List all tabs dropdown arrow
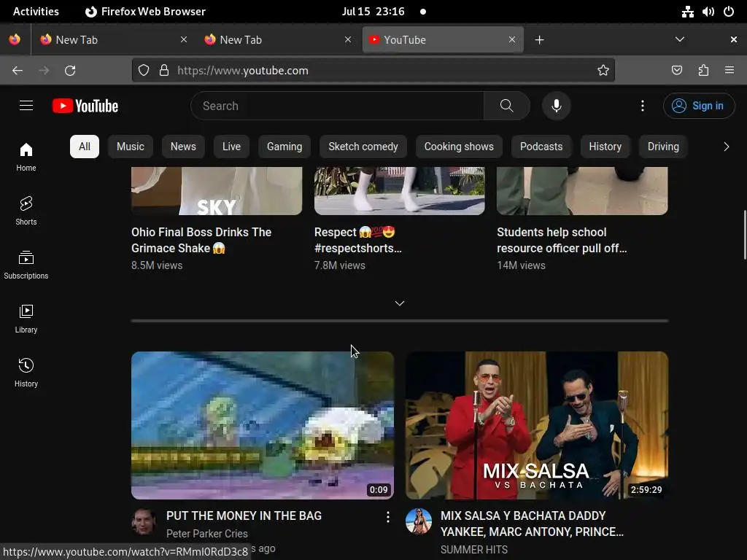The image size is (747, 560). click(680, 39)
